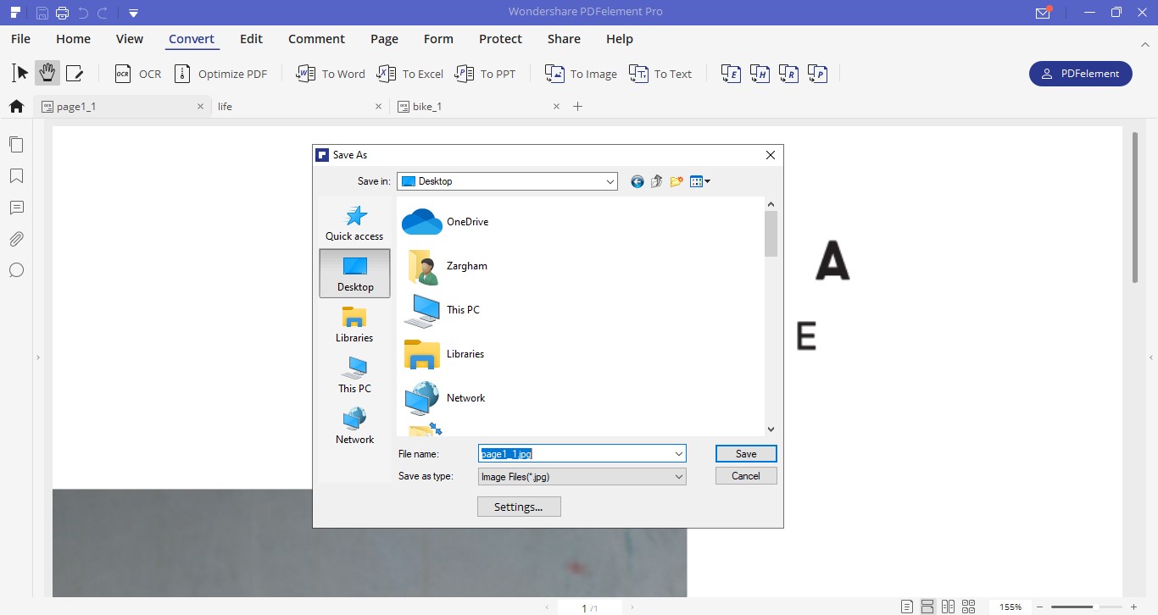The width and height of the screenshot is (1158, 615).
Task: Close the bike_1 document tab
Action: point(556,107)
